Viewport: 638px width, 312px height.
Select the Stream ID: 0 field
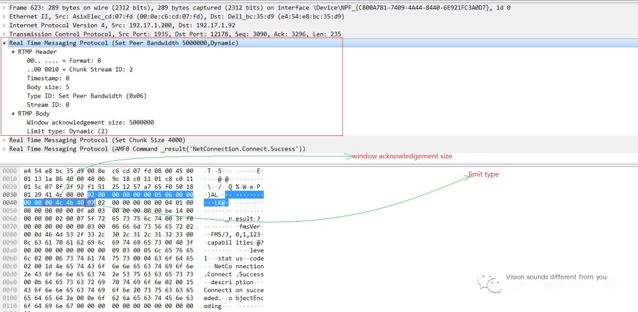tap(48, 105)
